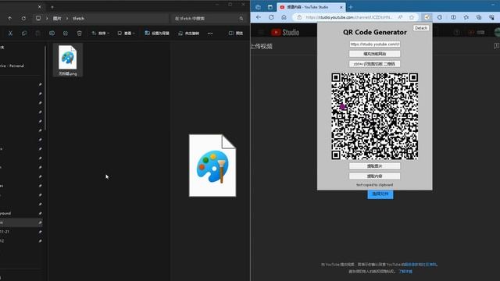The image size is (500, 281).
Task: Click Edge Refresh button
Action: [271, 17]
